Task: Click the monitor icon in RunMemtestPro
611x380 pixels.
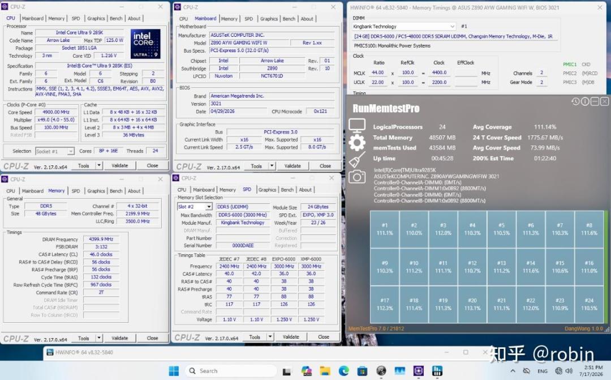Action: (357, 125)
